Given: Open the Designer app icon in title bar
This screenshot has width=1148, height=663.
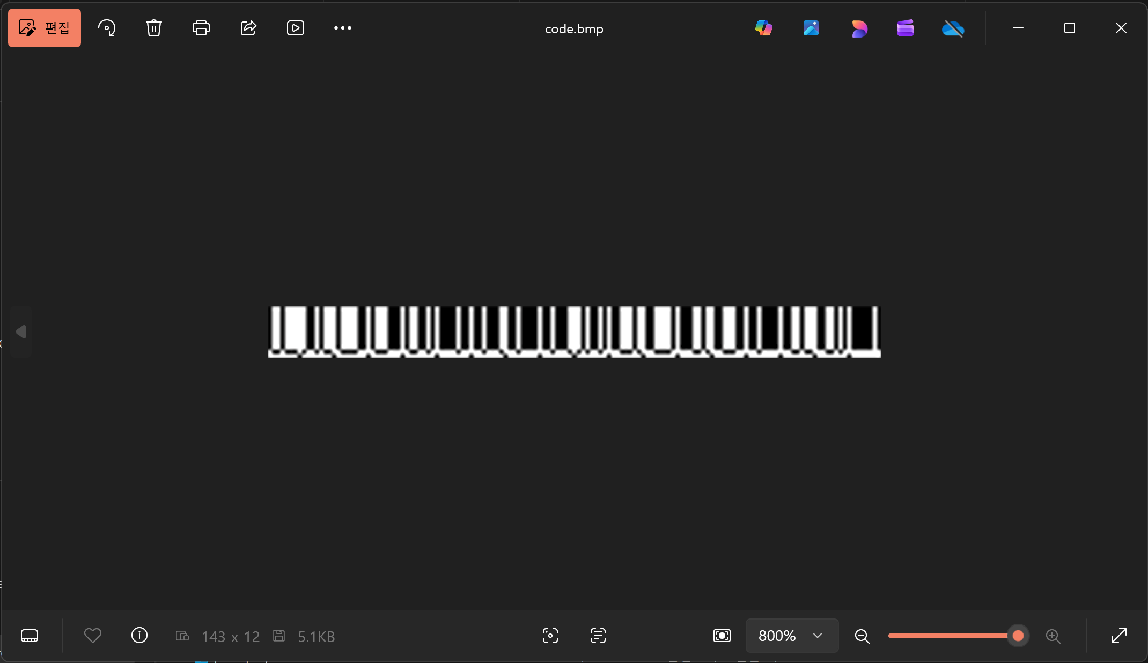Looking at the screenshot, I should [859, 28].
